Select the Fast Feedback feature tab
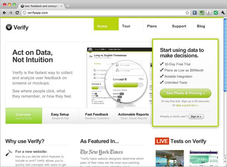 [97, 116]
